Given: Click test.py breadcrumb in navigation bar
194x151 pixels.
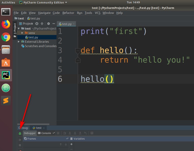Looking at the screenshot, I should point(34,18).
